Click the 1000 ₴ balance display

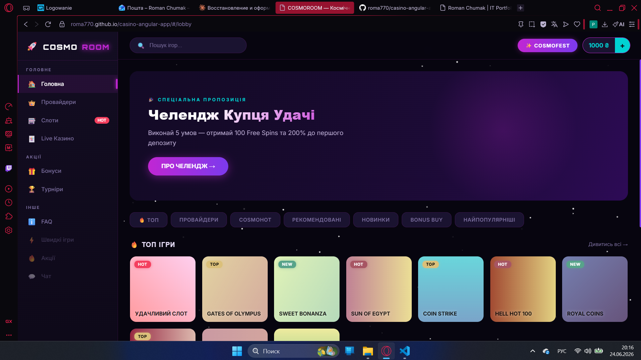(x=599, y=45)
